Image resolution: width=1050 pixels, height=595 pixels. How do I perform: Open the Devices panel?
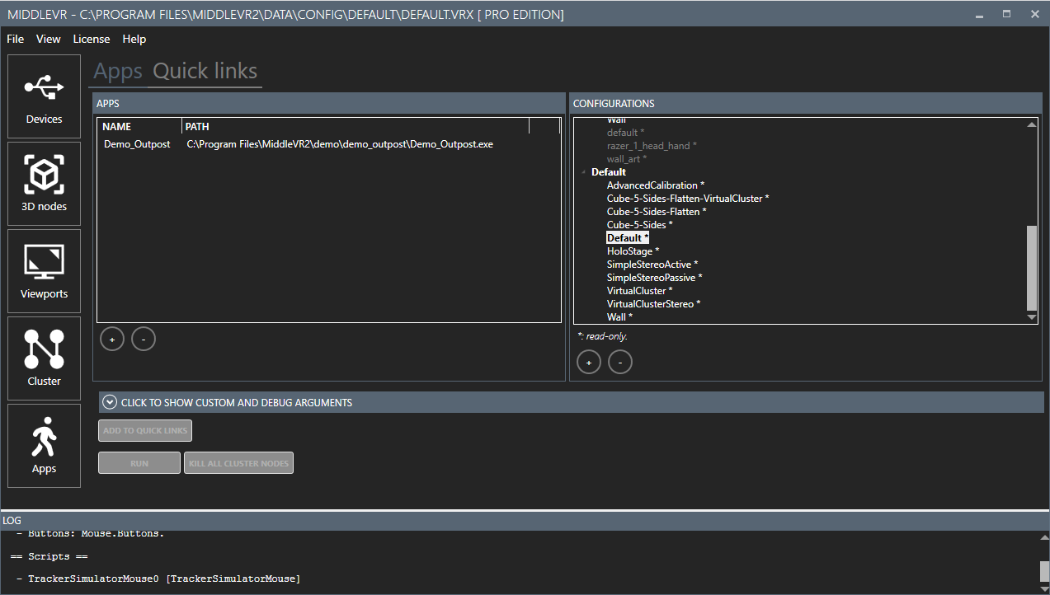44,96
